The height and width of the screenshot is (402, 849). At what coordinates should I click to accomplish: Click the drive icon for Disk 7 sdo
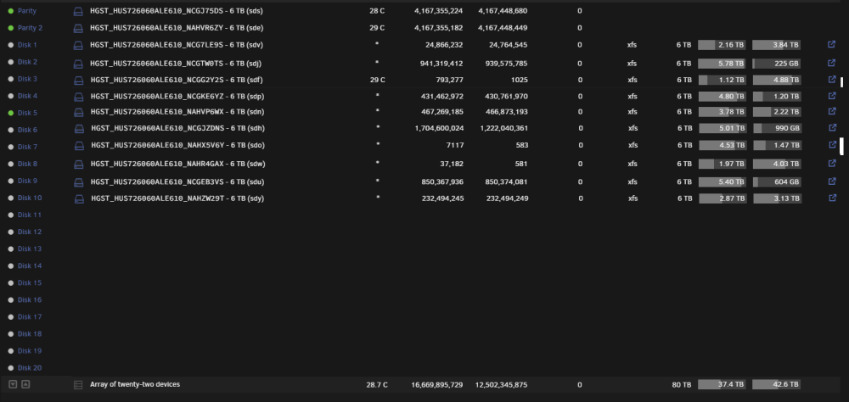pos(79,146)
